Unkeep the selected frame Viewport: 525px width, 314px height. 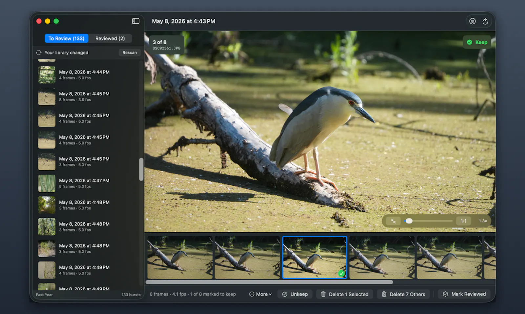[295, 294]
